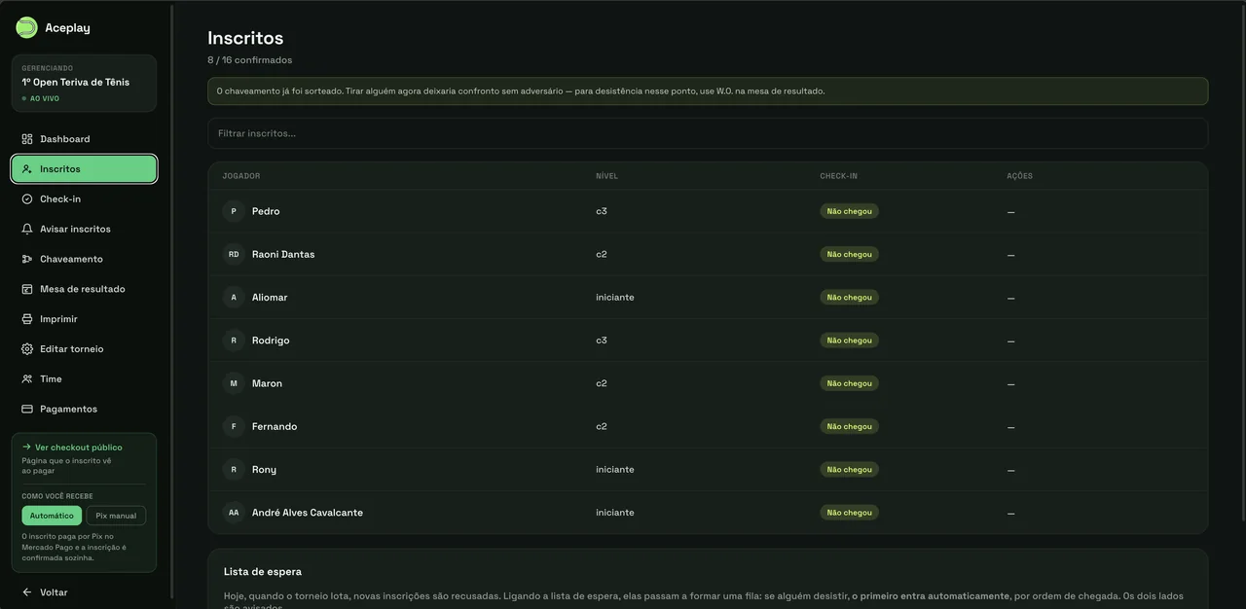Click the chaveamento já foi sorteado warning banner
This screenshot has height=609, width=1246.
click(x=708, y=91)
